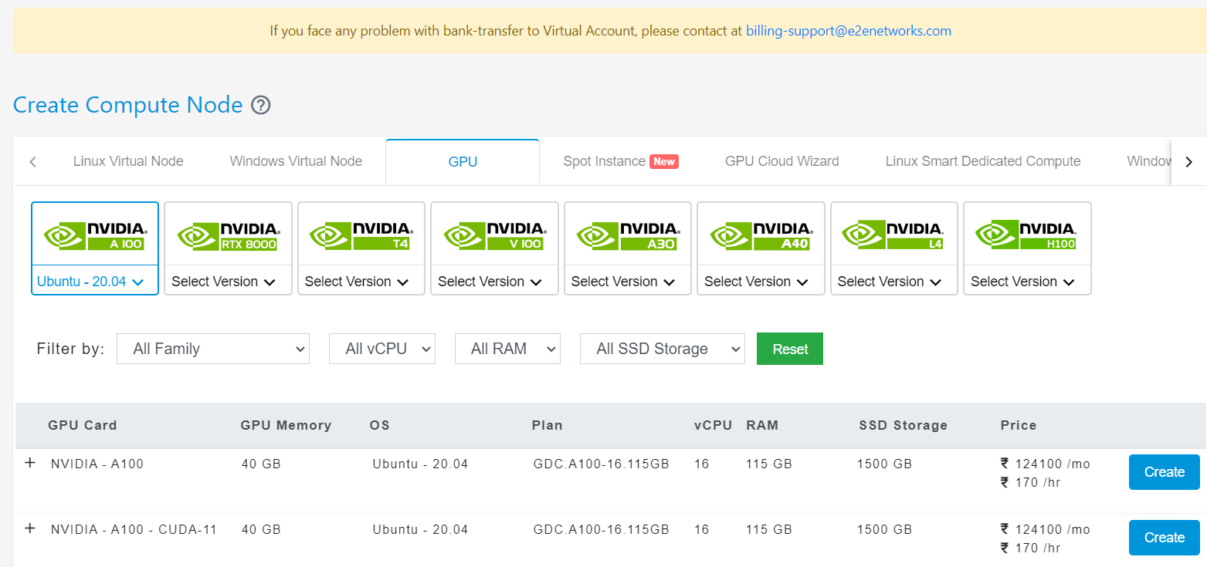
Task: Switch to the Spot Instance tab
Action: pos(605,161)
